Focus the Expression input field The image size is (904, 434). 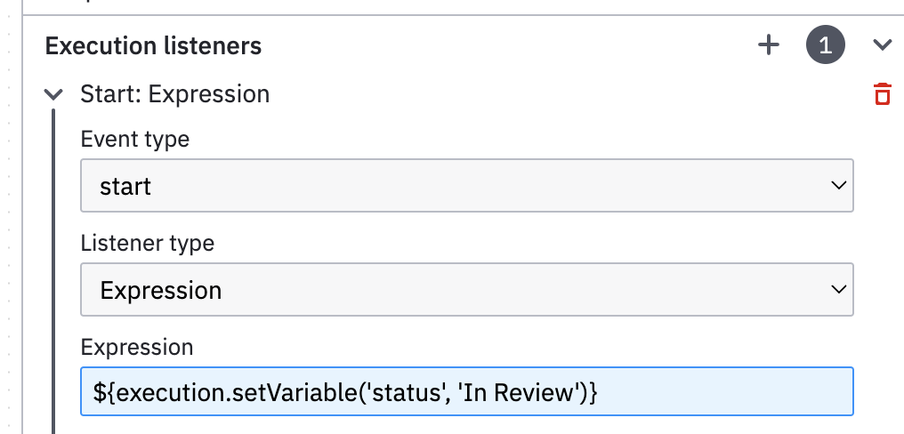point(467,391)
